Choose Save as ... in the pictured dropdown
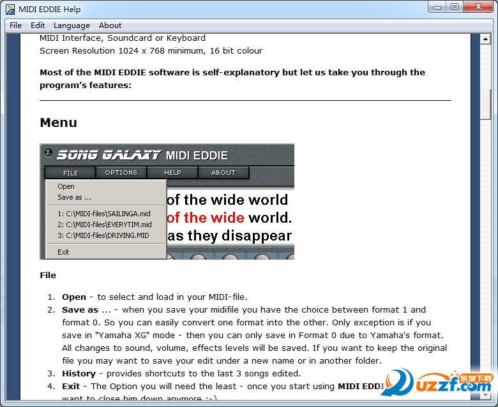 (x=74, y=197)
